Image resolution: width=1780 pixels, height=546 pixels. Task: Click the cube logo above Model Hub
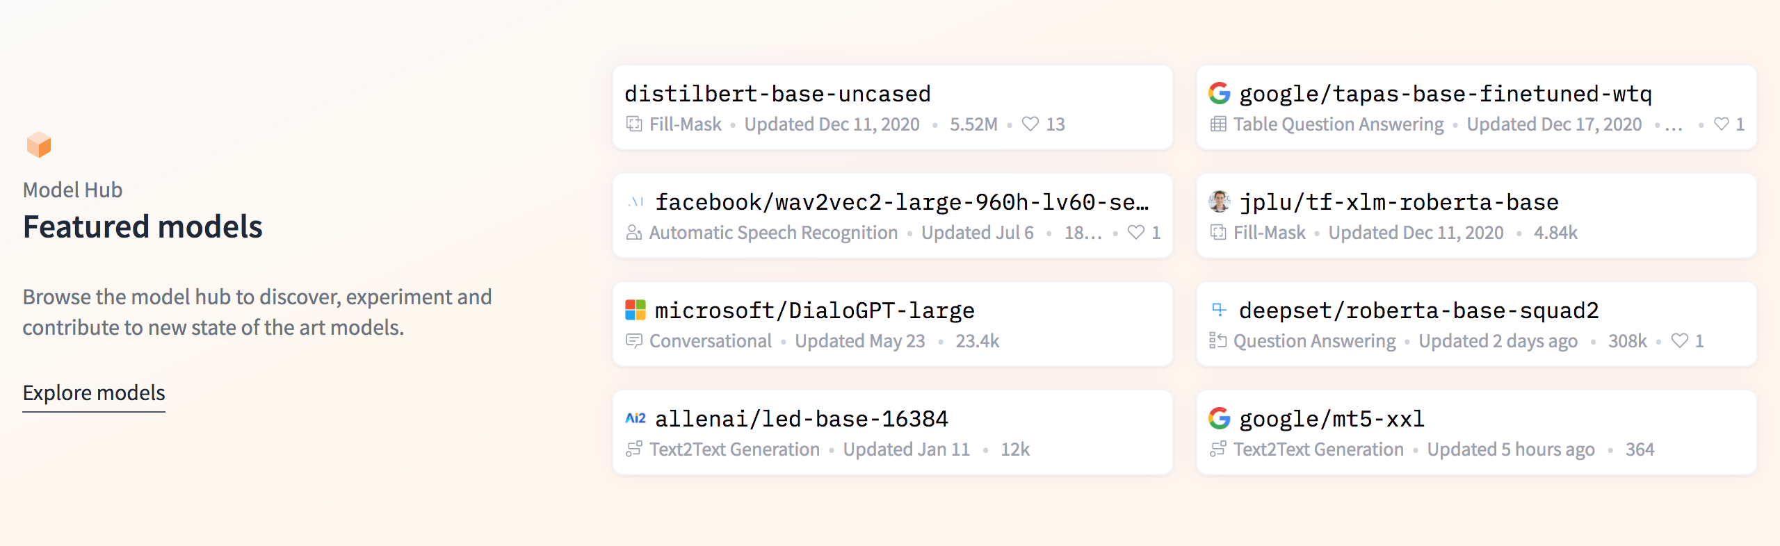(x=39, y=144)
